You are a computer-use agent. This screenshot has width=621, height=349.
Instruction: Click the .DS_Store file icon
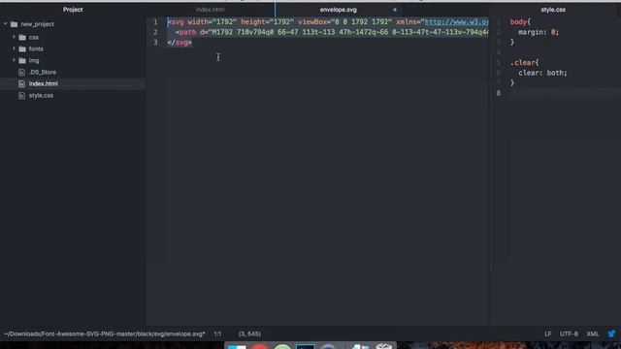tap(21, 72)
